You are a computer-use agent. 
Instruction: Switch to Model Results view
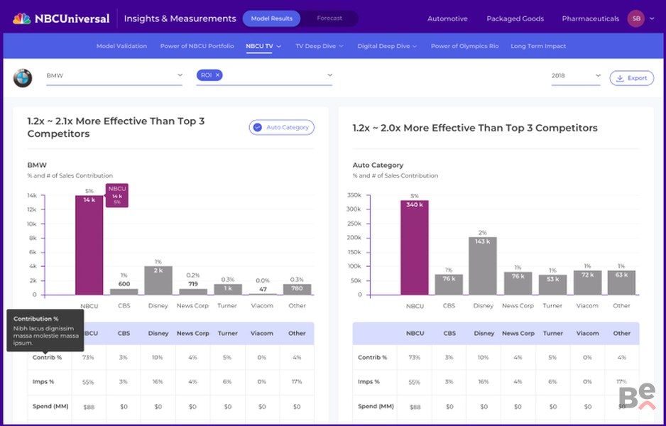(271, 18)
